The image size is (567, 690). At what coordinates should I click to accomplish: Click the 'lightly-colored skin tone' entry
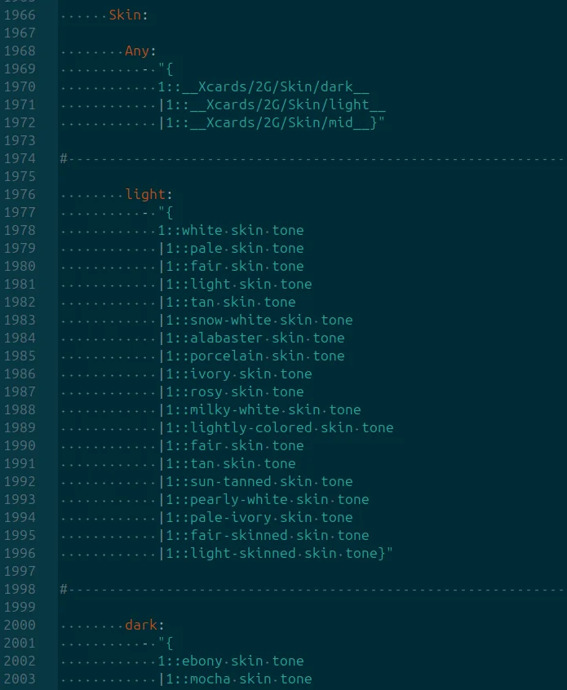[x=276, y=427]
